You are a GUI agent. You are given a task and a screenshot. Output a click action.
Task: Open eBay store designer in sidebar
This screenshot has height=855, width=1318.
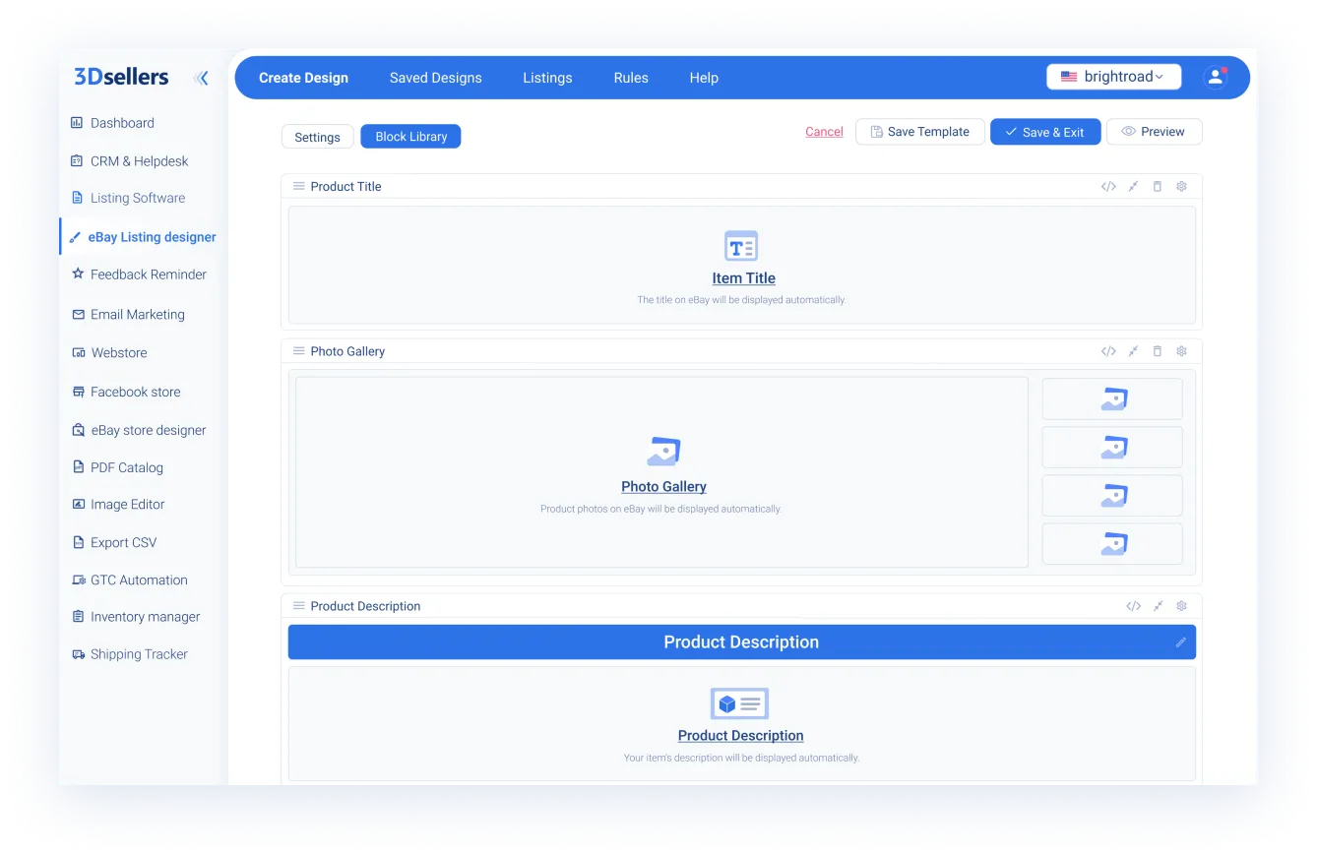(x=139, y=430)
